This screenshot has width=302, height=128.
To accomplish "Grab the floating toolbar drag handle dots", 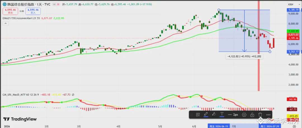I will point(191,115).
